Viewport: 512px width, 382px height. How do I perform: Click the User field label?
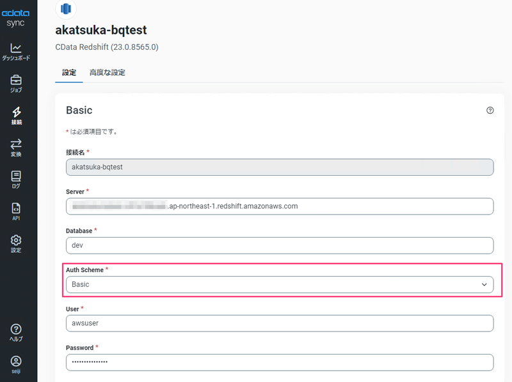click(x=72, y=309)
